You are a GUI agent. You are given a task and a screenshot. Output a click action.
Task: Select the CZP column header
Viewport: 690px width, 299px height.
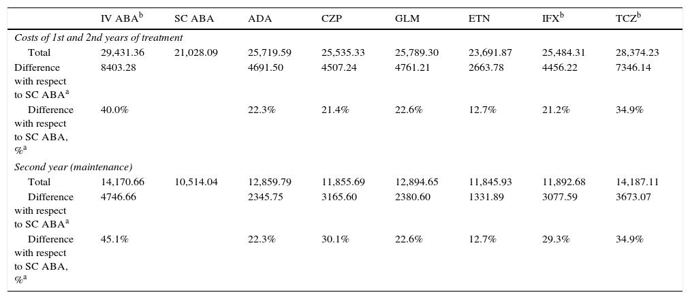tap(330, 19)
